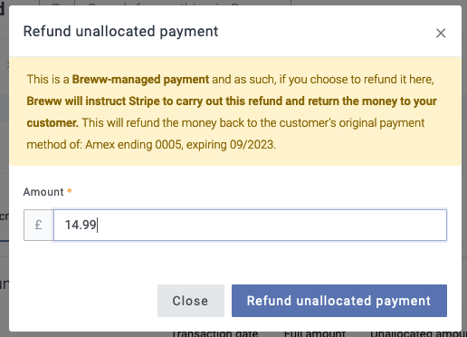The image size is (467, 337).
Task: Click the empty area below the Amount field
Action: pyautogui.click(x=235, y=262)
